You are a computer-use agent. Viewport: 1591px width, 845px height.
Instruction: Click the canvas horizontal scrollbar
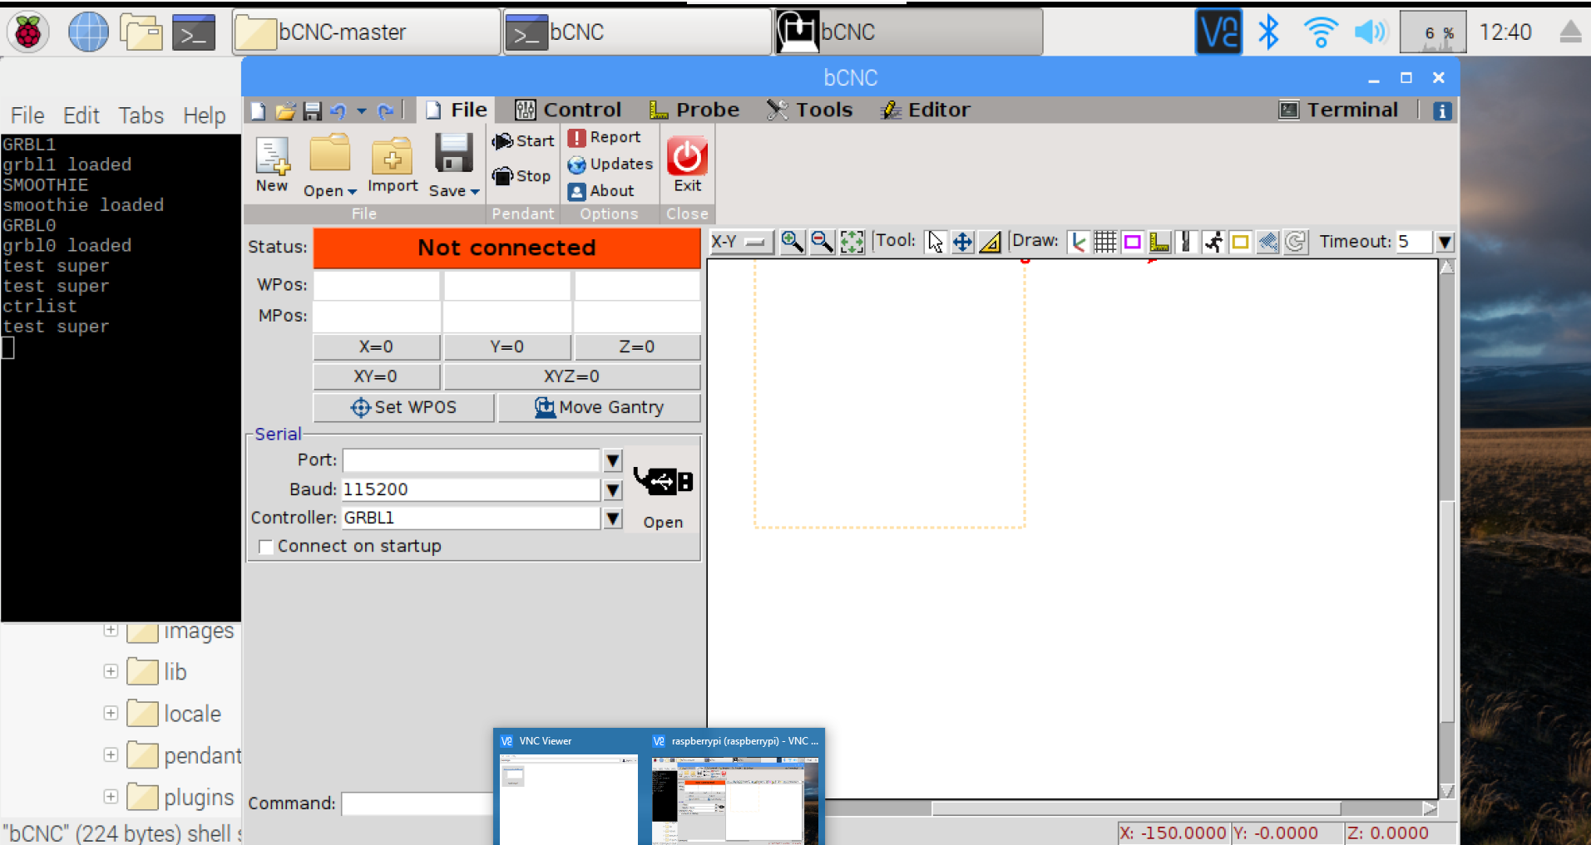1135,808
